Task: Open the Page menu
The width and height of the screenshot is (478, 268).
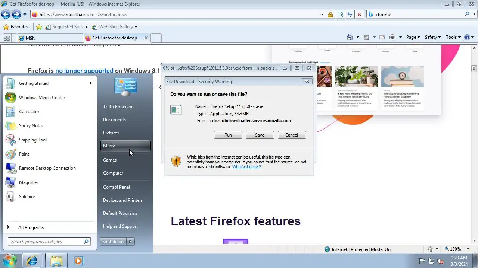Action: pos(413,37)
